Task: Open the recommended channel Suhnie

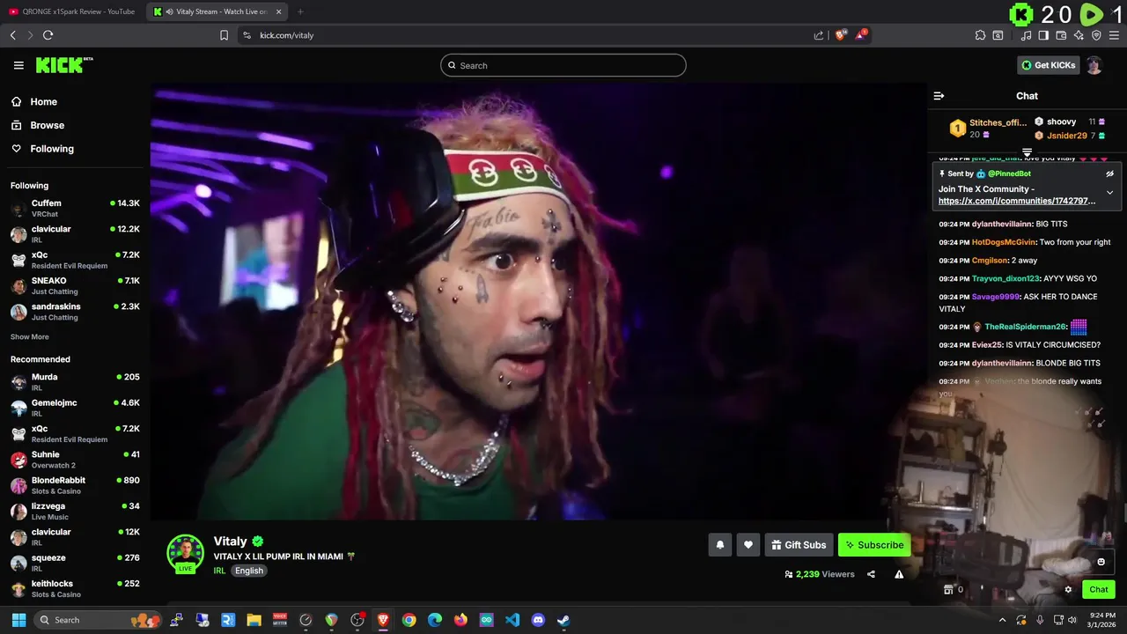Action: tap(75, 460)
